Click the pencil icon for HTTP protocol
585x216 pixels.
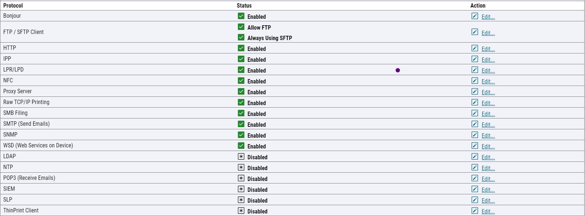pos(475,48)
